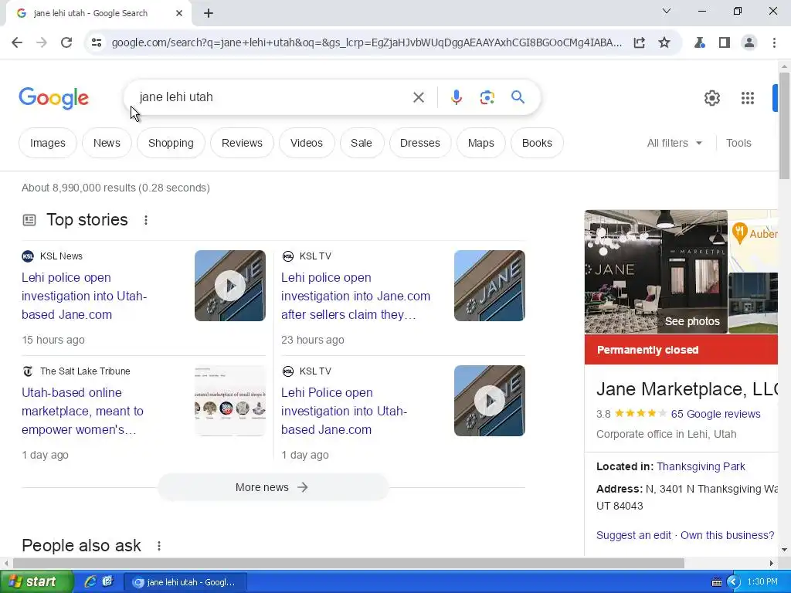Select the Reviews filter chip
The width and height of the screenshot is (791, 593).
242,143
